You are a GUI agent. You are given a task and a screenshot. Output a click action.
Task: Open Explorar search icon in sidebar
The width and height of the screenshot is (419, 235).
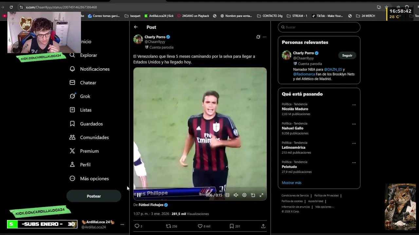[x=72, y=55]
